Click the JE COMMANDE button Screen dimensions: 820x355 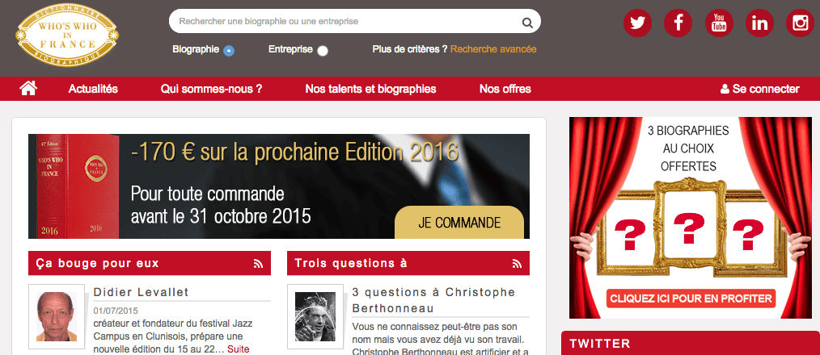point(459,223)
